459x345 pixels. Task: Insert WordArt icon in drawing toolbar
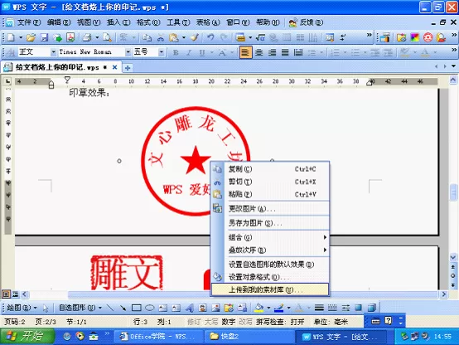(x=190, y=308)
